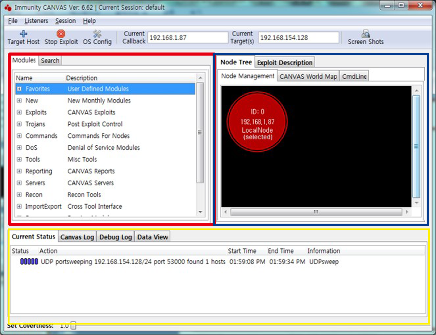Switch to the Modules tab
The height and width of the screenshot is (335, 436).
pos(24,60)
